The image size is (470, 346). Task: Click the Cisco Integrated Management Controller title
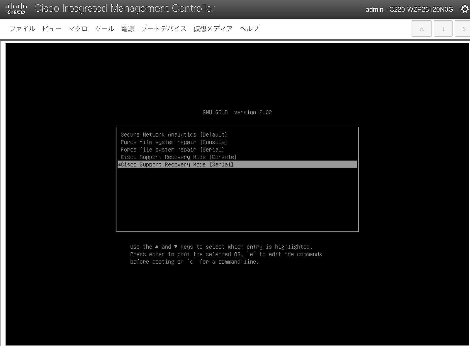tap(125, 8)
